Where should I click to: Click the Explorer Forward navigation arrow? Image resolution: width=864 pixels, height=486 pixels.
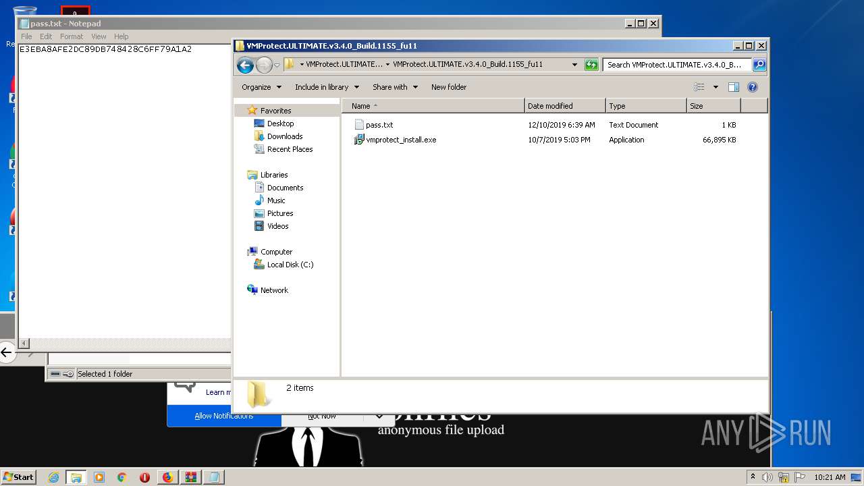pyautogui.click(x=264, y=65)
